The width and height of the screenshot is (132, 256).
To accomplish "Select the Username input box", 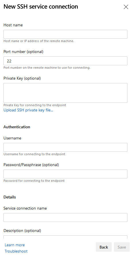I will click(x=65, y=147).
